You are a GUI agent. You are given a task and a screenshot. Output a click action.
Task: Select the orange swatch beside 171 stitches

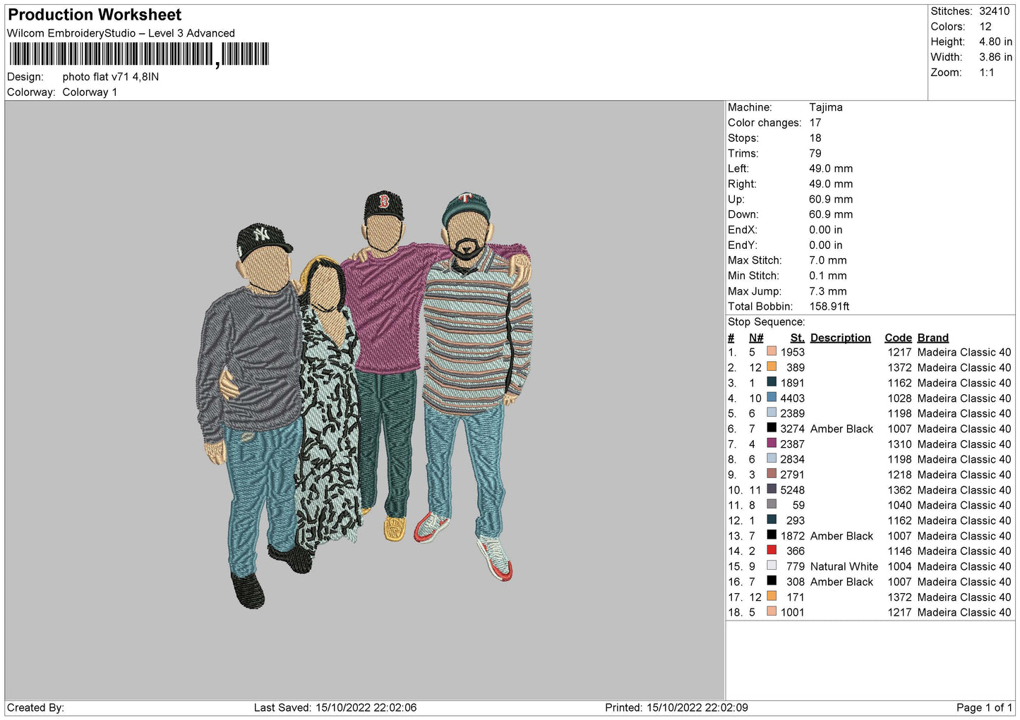[x=772, y=596]
